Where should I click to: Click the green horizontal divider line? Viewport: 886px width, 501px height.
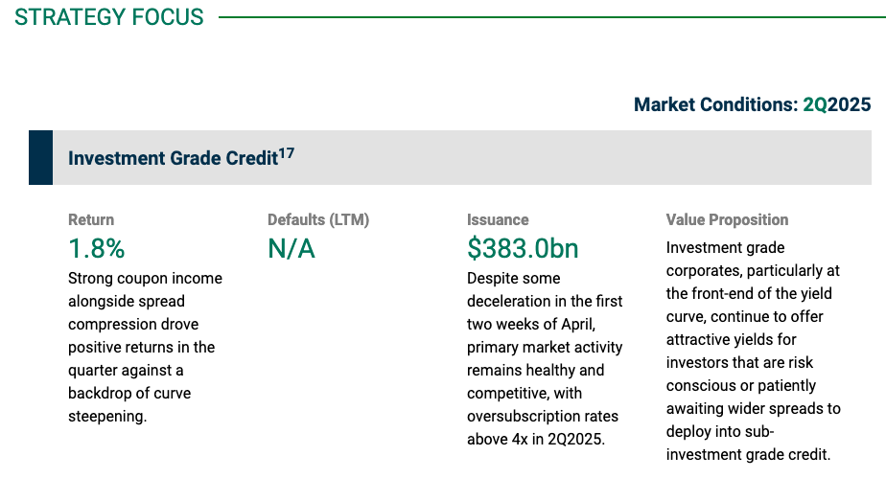click(x=552, y=17)
